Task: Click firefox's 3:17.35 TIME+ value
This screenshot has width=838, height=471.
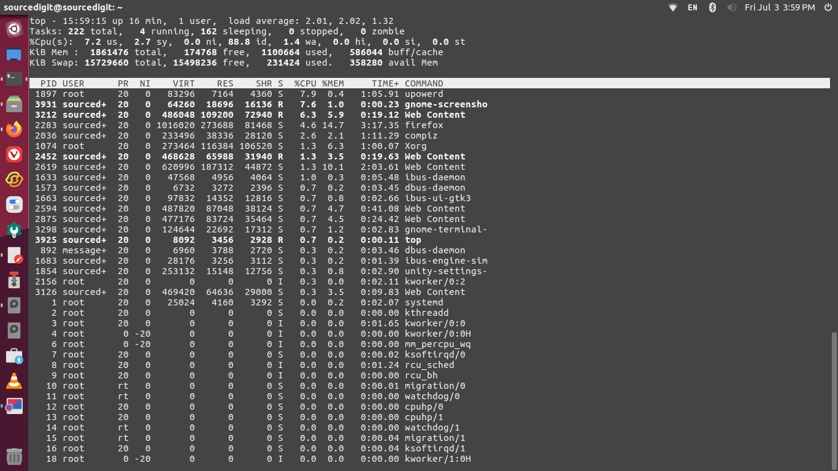Action: click(380, 125)
